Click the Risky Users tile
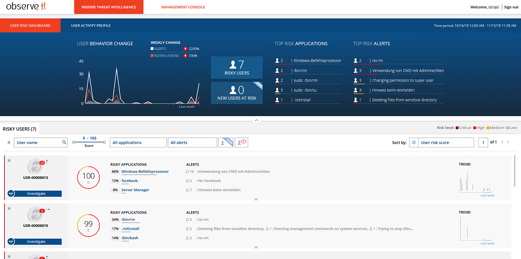 [237, 67]
